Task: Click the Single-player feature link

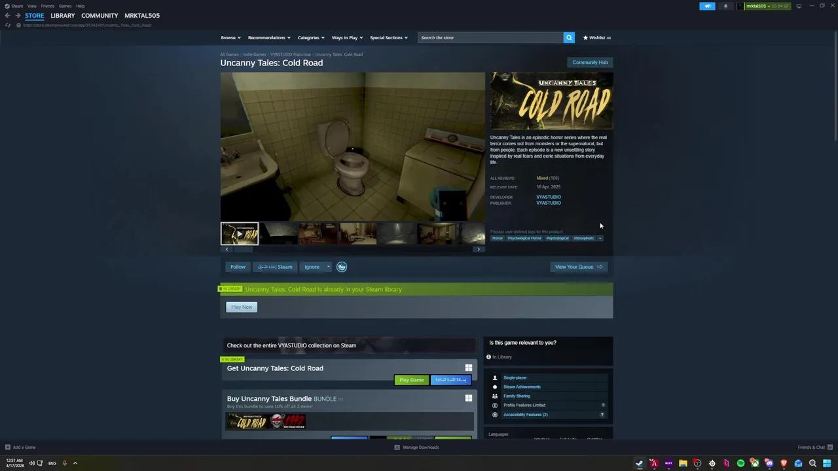Action: point(515,377)
